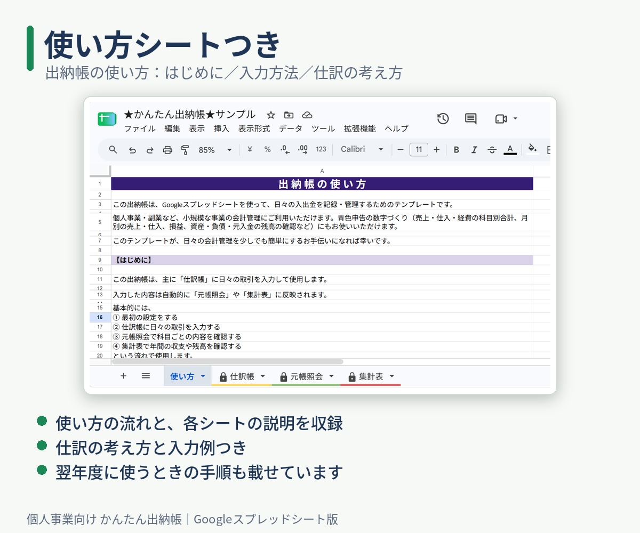Star the かんたん出納帳 document
This screenshot has width=640, height=533.
click(x=271, y=115)
